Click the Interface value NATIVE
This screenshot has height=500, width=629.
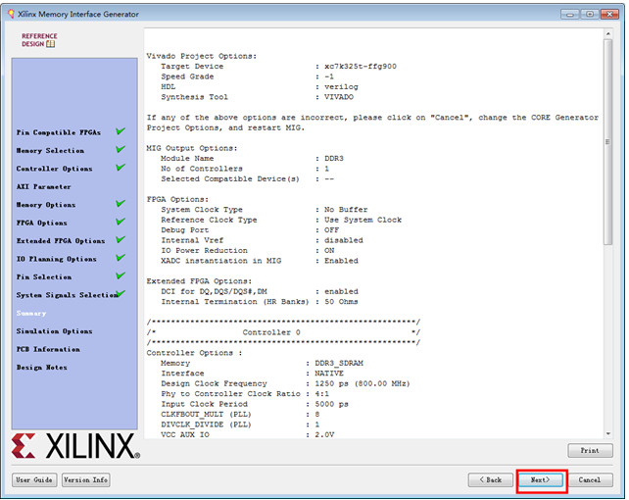329,374
